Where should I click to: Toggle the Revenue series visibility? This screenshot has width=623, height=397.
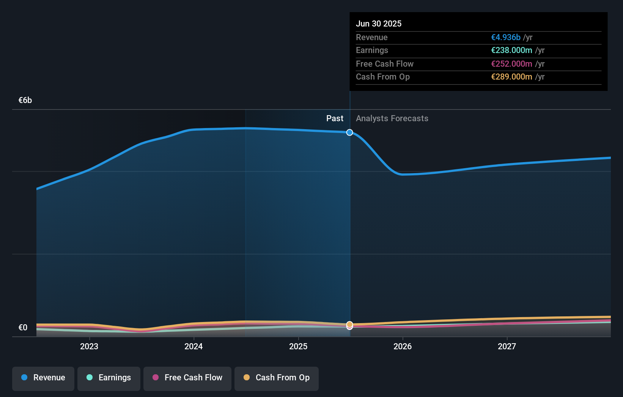[43, 378]
